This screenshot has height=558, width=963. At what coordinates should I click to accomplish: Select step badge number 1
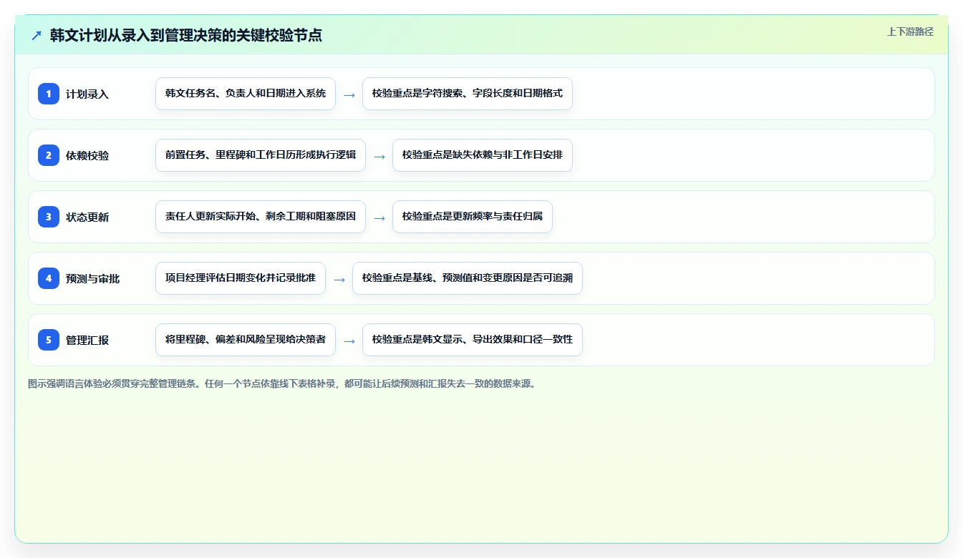click(x=49, y=94)
